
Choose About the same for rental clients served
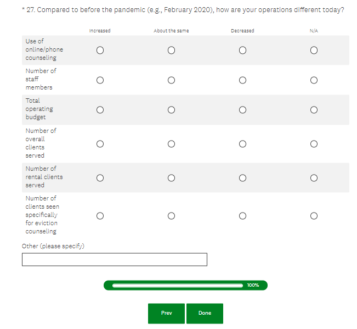(x=171, y=177)
